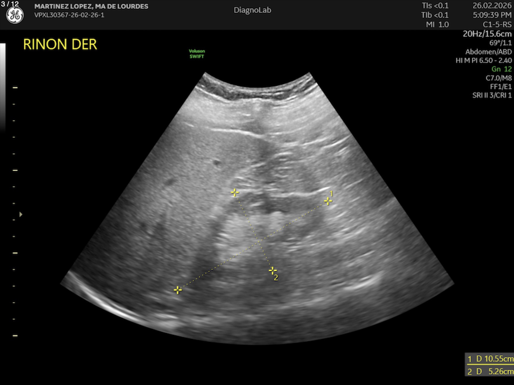Click the grayscale bar
Image resolution: width=514 pixels, height=385 pixels.
pyautogui.click(x=3, y=87)
